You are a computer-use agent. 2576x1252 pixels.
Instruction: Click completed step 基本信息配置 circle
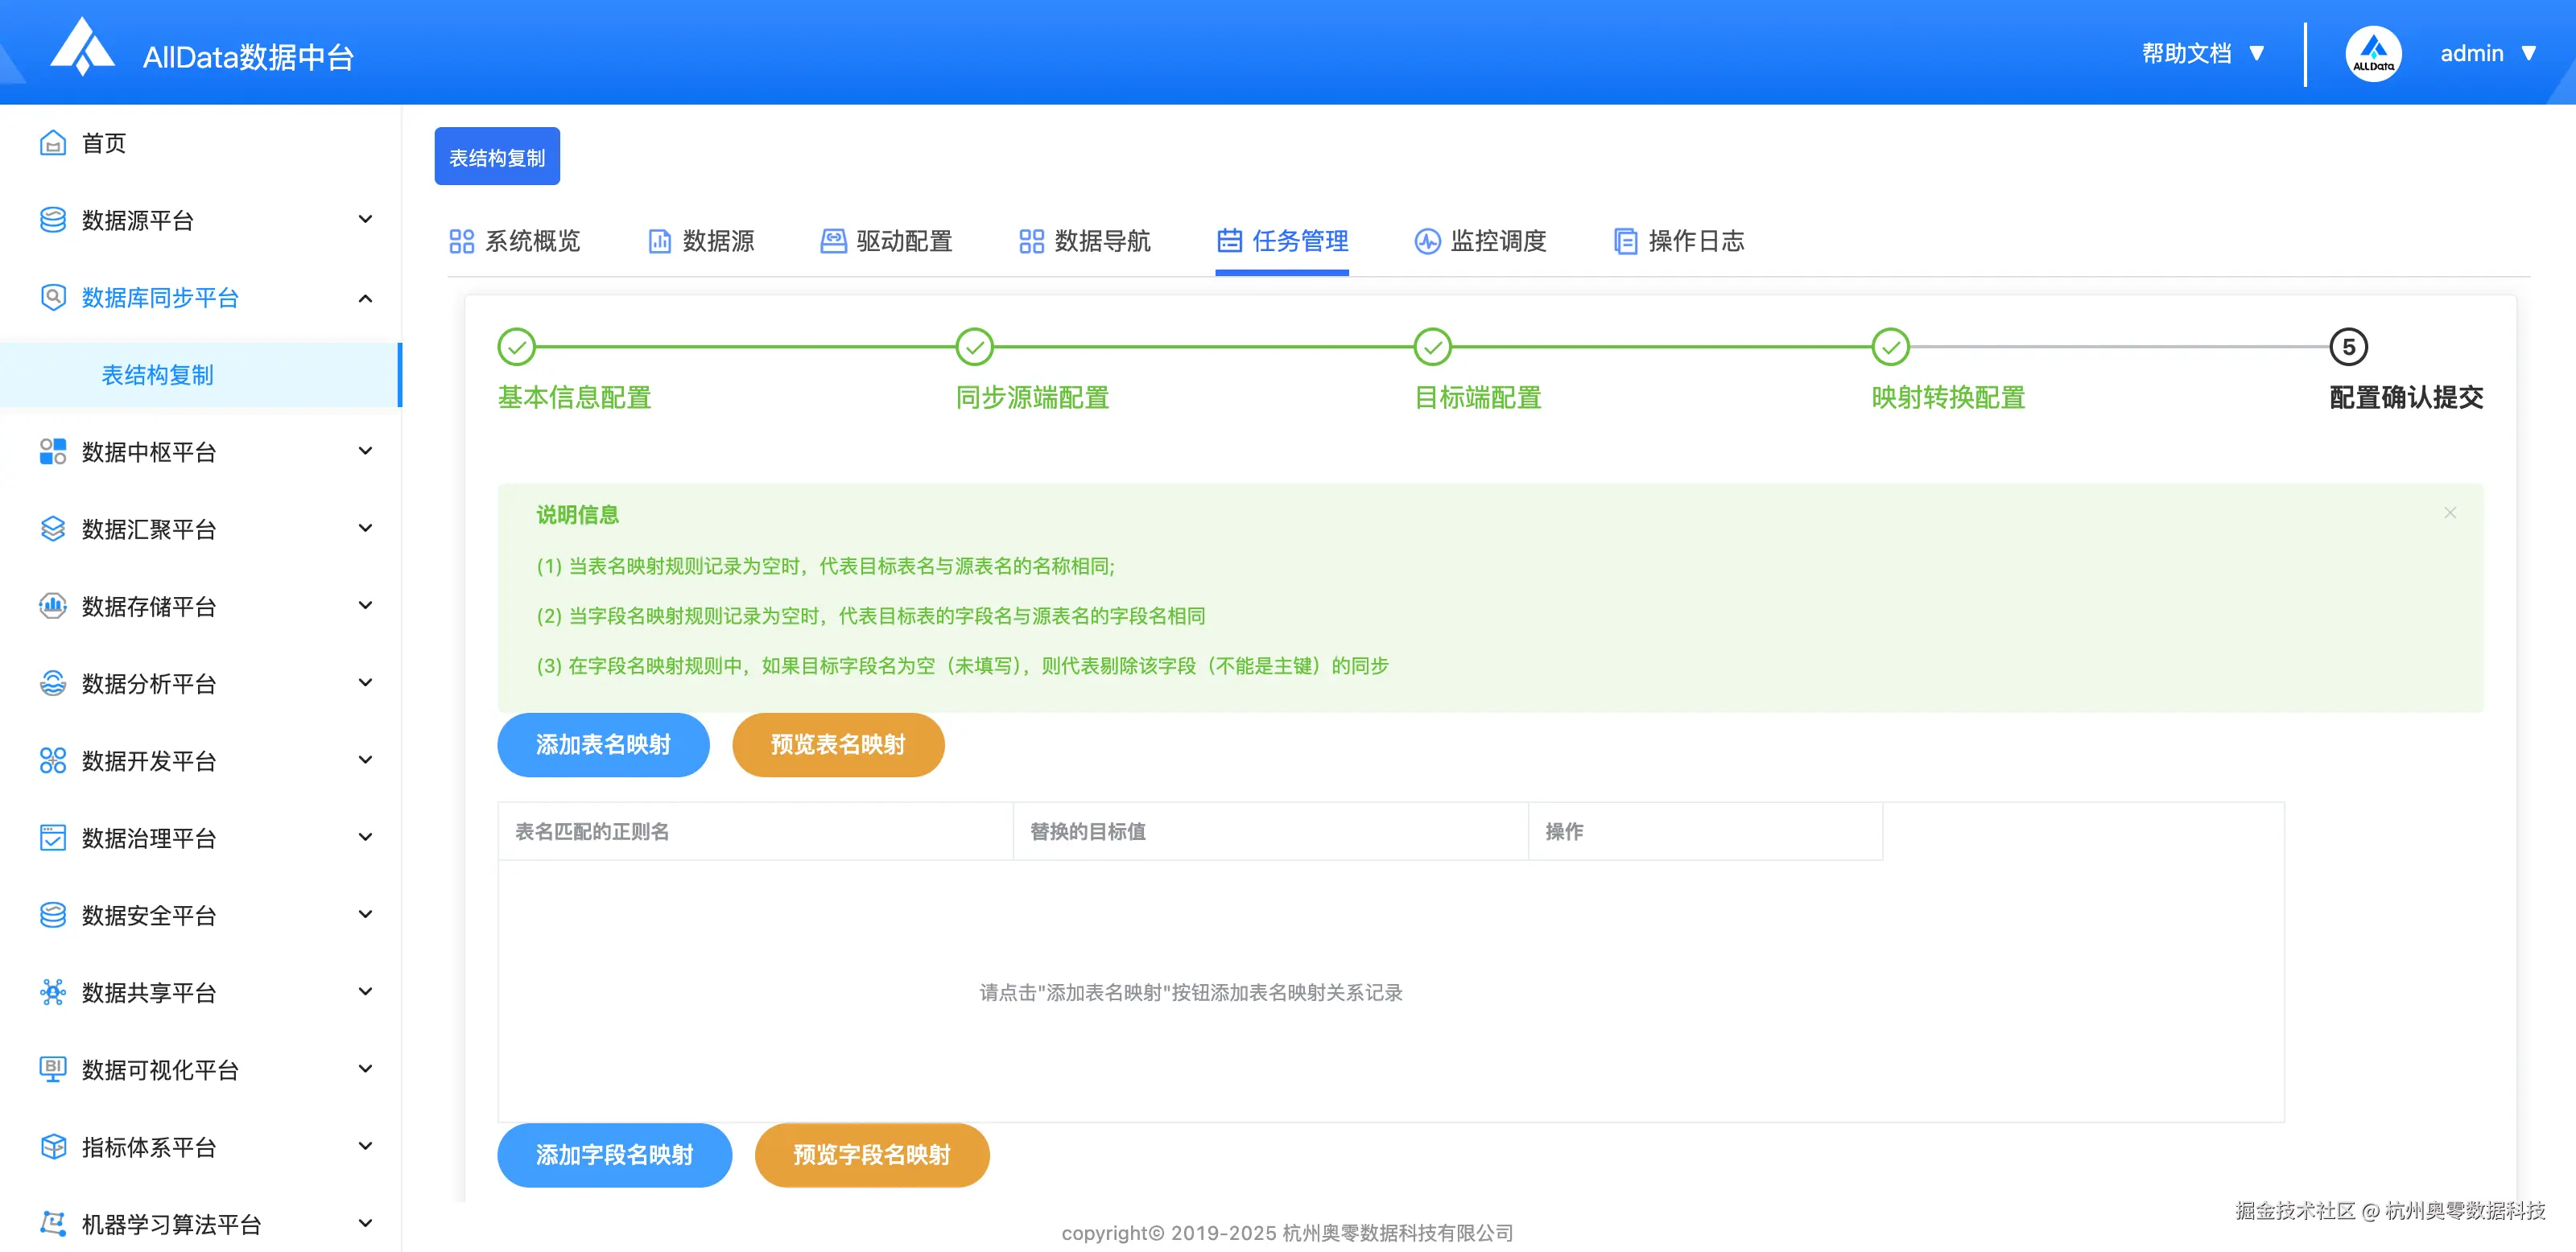point(517,347)
